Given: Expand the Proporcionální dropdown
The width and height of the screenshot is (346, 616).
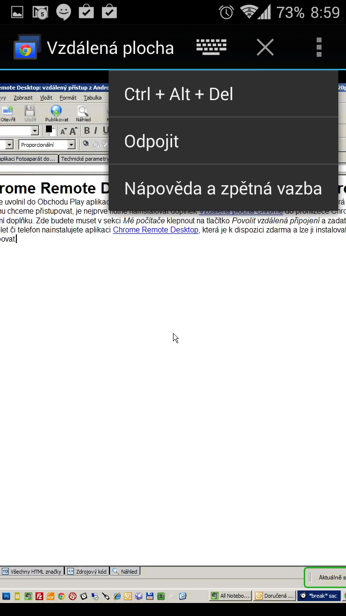Looking at the screenshot, I should pos(71,144).
